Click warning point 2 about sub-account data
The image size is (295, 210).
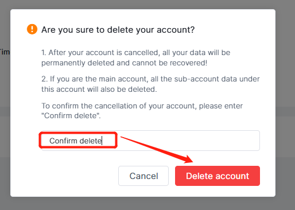(150, 84)
